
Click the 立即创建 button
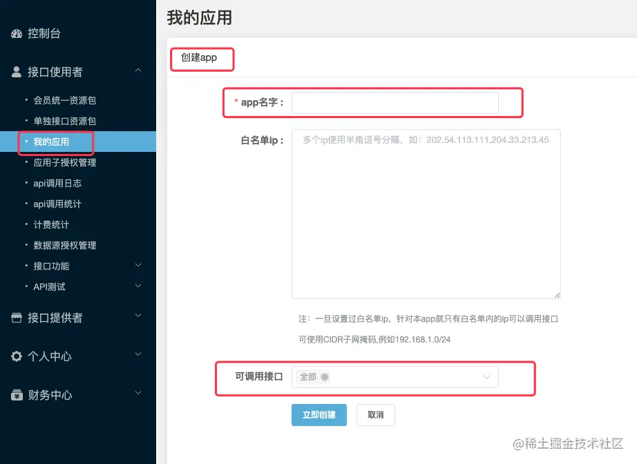[x=318, y=415]
